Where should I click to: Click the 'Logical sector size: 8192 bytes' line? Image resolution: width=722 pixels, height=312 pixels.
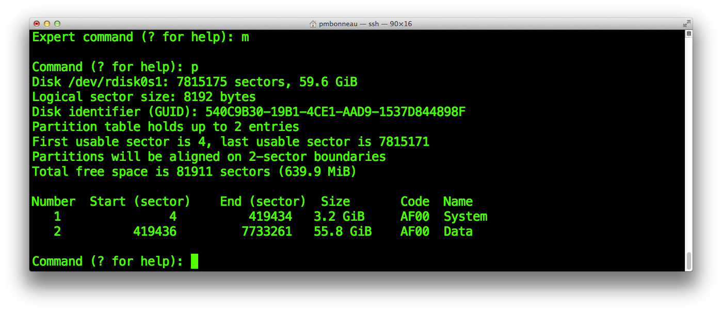tap(144, 97)
